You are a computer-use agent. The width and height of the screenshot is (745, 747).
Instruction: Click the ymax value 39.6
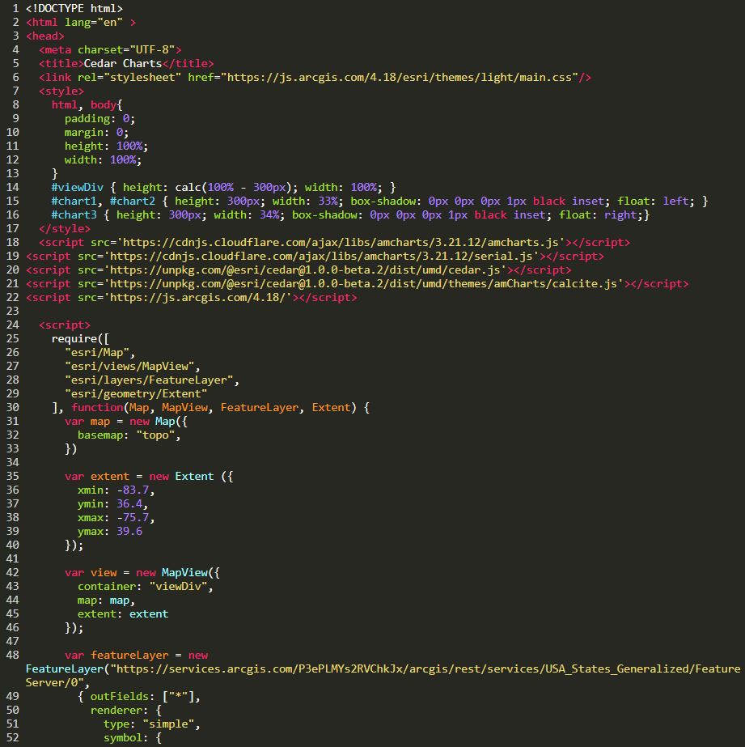[x=129, y=531]
